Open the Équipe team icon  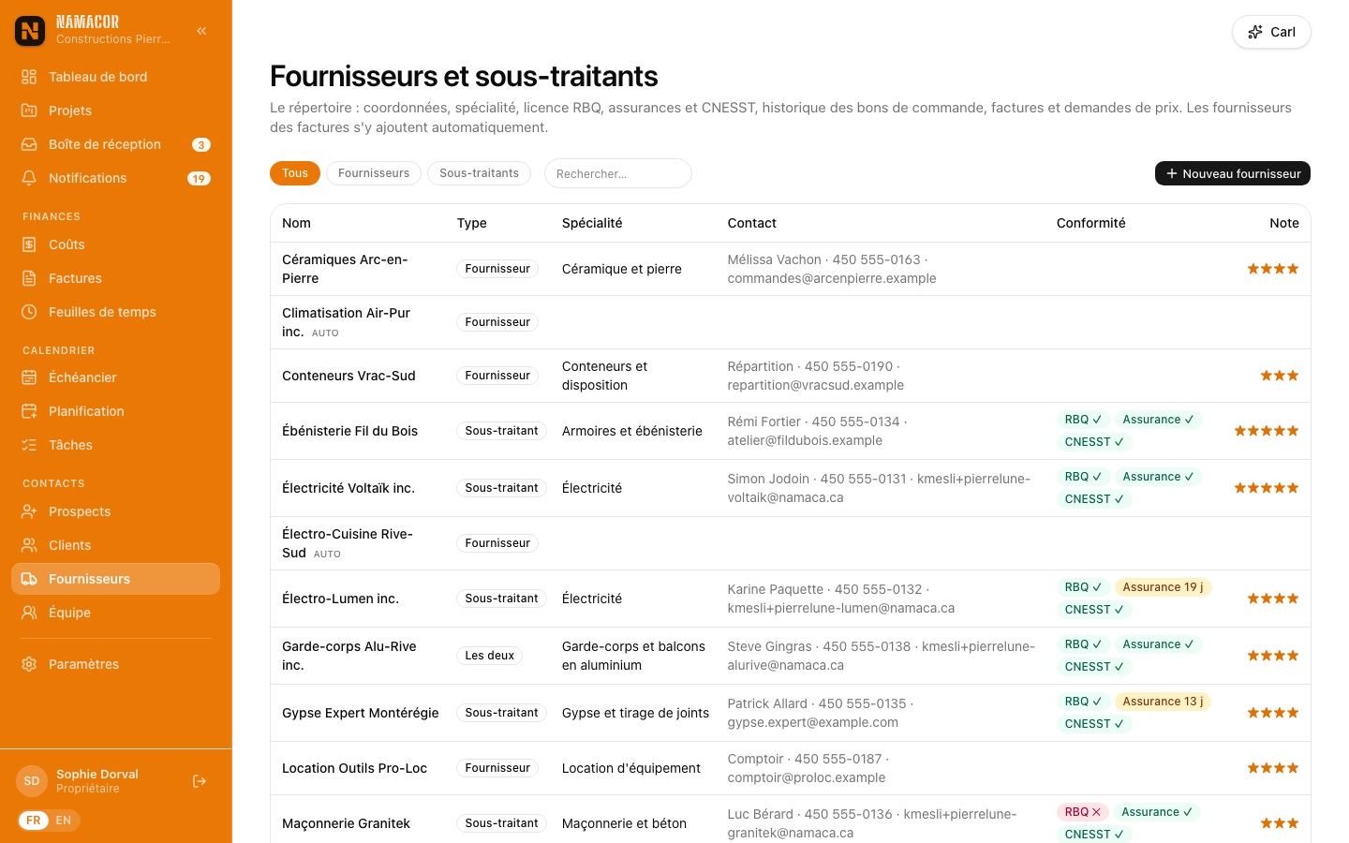click(x=29, y=613)
